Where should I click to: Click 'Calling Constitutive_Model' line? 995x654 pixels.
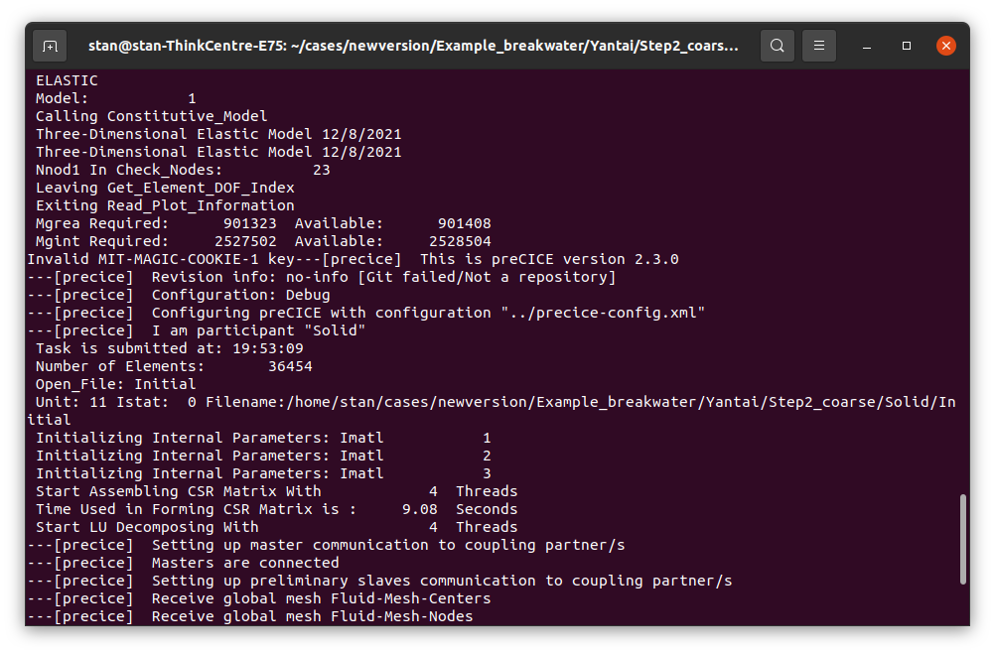[x=151, y=116]
